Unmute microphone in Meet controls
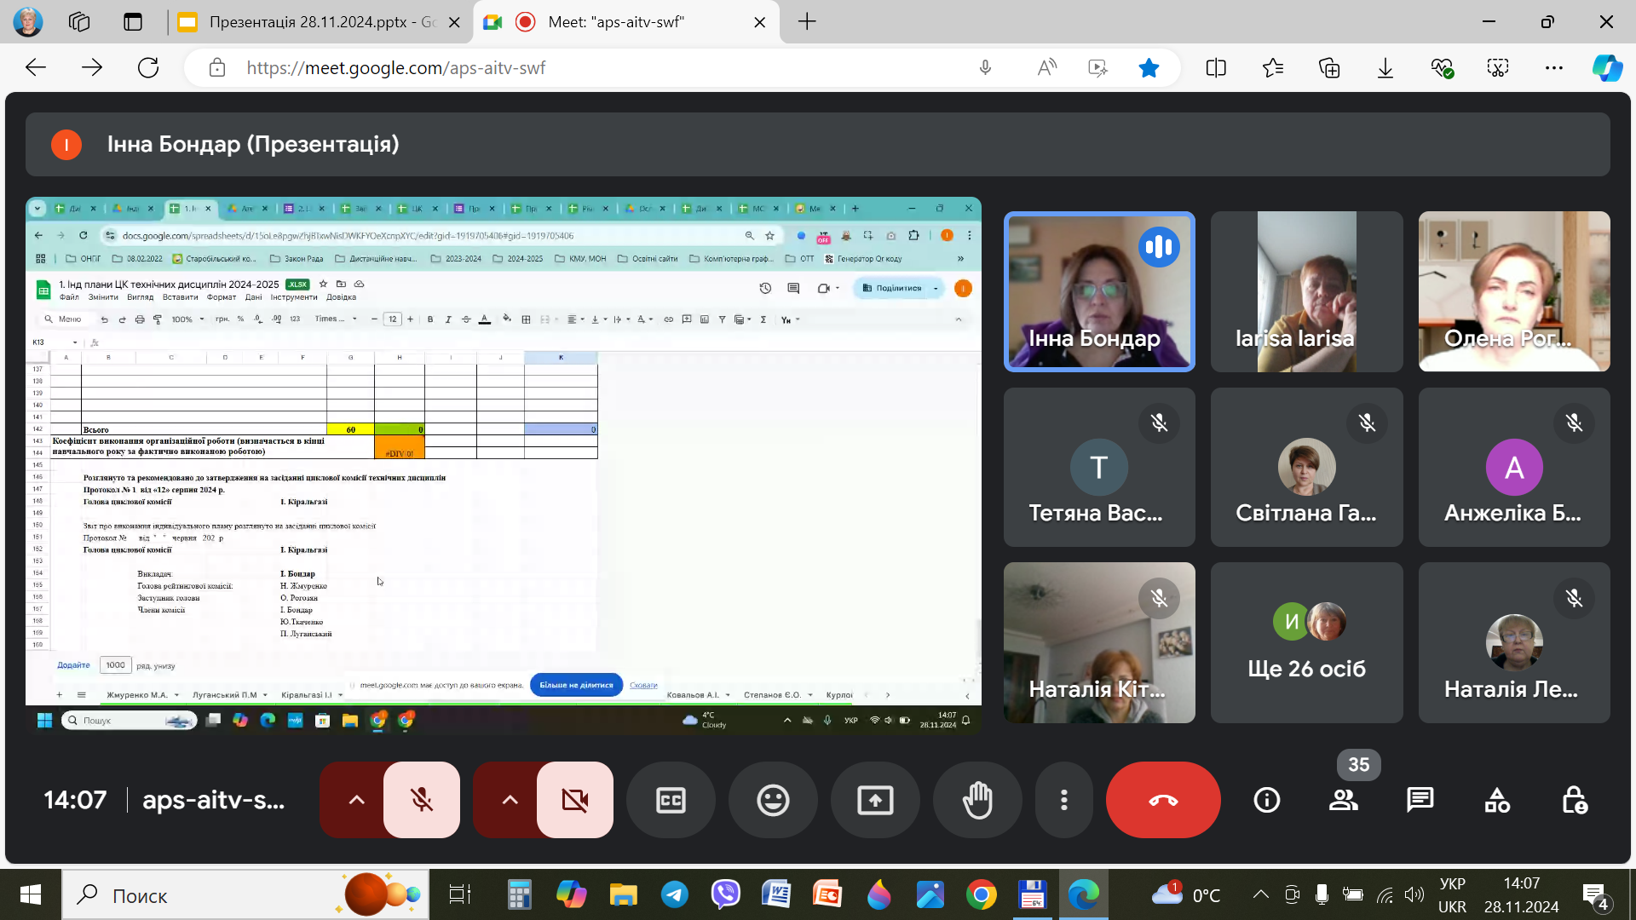The height and width of the screenshot is (920, 1636). [422, 800]
